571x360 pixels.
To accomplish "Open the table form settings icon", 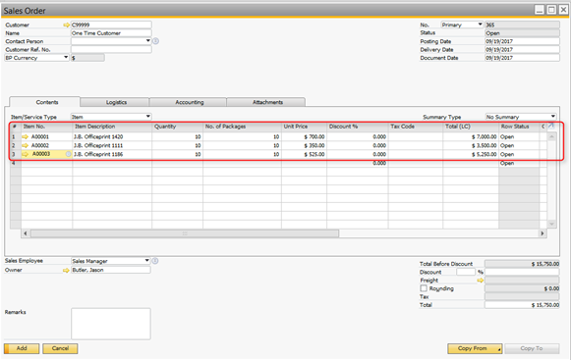I will tap(551, 127).
